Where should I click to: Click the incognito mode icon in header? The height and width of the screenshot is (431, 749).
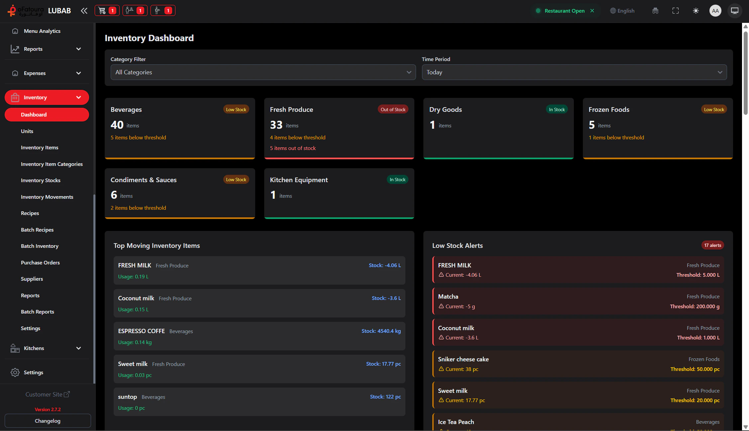point(656,11)
